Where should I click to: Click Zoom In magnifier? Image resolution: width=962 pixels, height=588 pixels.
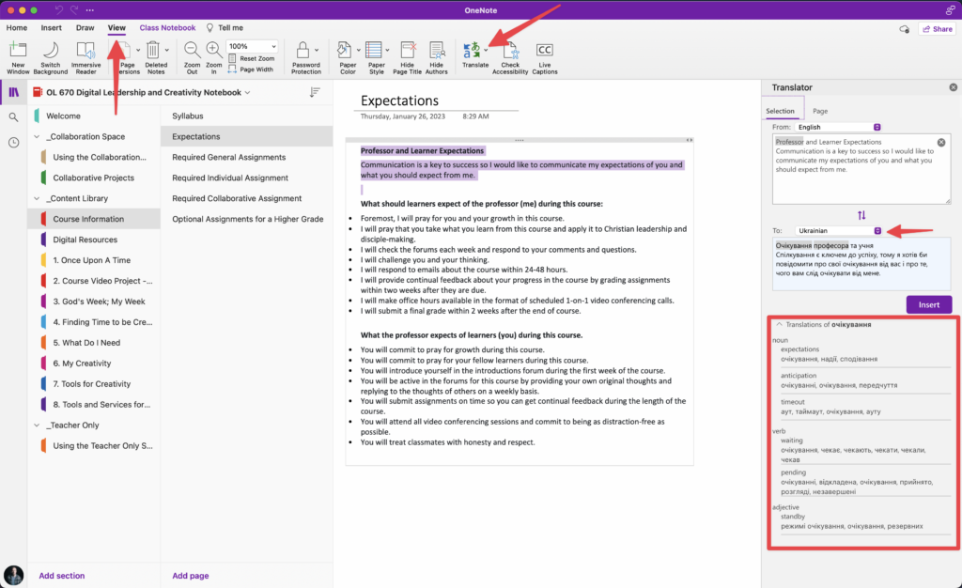213,51
